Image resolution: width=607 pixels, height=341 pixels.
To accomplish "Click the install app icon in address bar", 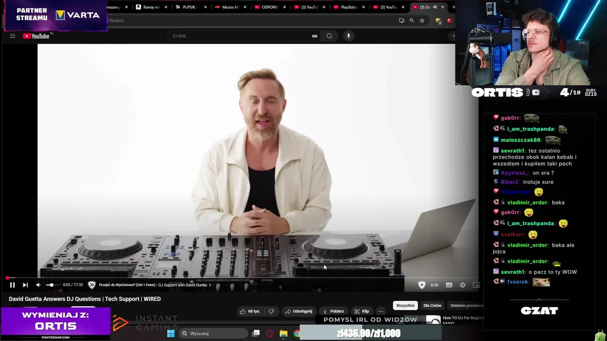I will [x=402, y=20].
